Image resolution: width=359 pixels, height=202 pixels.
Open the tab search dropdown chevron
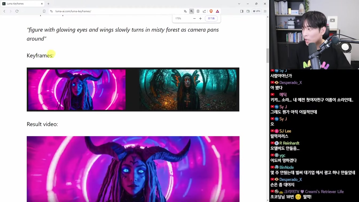click(x=239, y=4)
